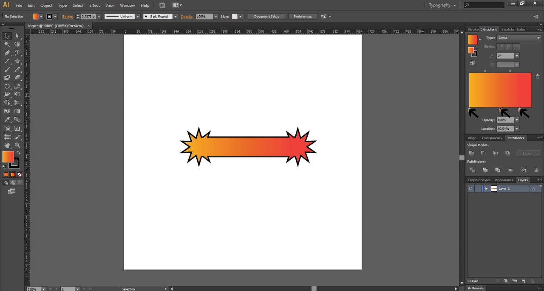Select the Star shape tool
This screenshot has width=544, height=291.
[17, 62]
